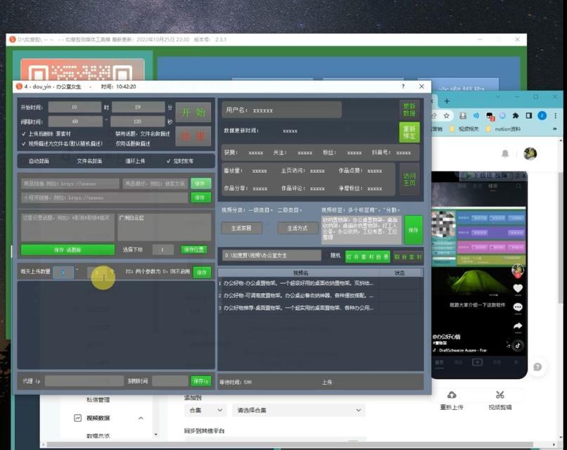Screen dimensions: 567x450
Task: Open the 合集 dropdown
Action: coord(205,410)
